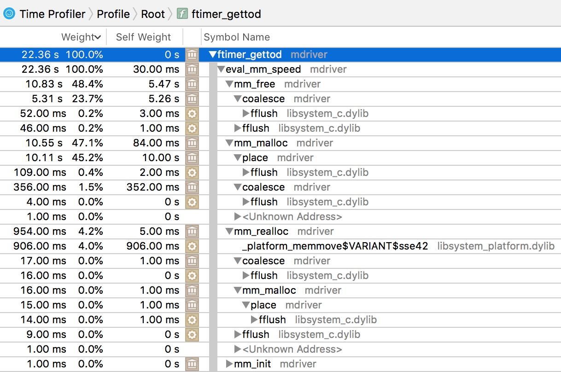Click the library icon on mm_init row

click(x=192, y=364)
